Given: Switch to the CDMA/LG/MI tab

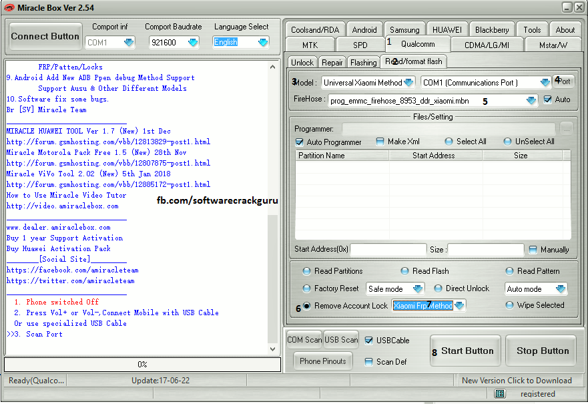Looking at the screenshot, I should click(x=487, y=45).
